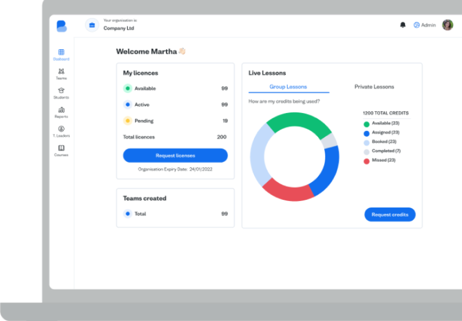The height and width of the screenshot is (321, 462).
Task: Switch to the Group Lessons tab
Action: click(x=288, y=87)
